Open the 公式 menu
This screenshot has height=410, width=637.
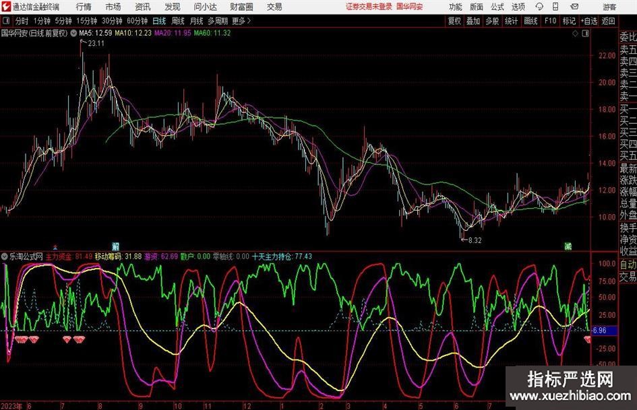pos(497,7)
